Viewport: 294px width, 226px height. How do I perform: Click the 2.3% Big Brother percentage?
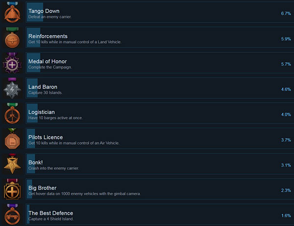point(286,190)
